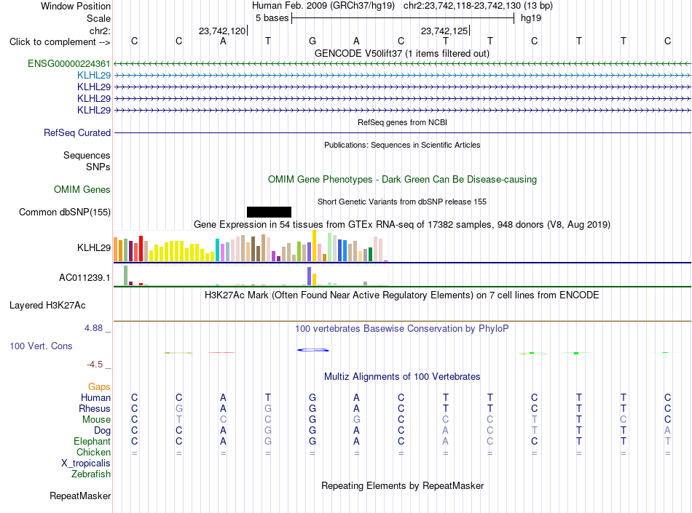Click the 4.88 PhyloP upper scale value
Image resolution: width=692 pixels, height=513 pixels.
coord(93,328)
